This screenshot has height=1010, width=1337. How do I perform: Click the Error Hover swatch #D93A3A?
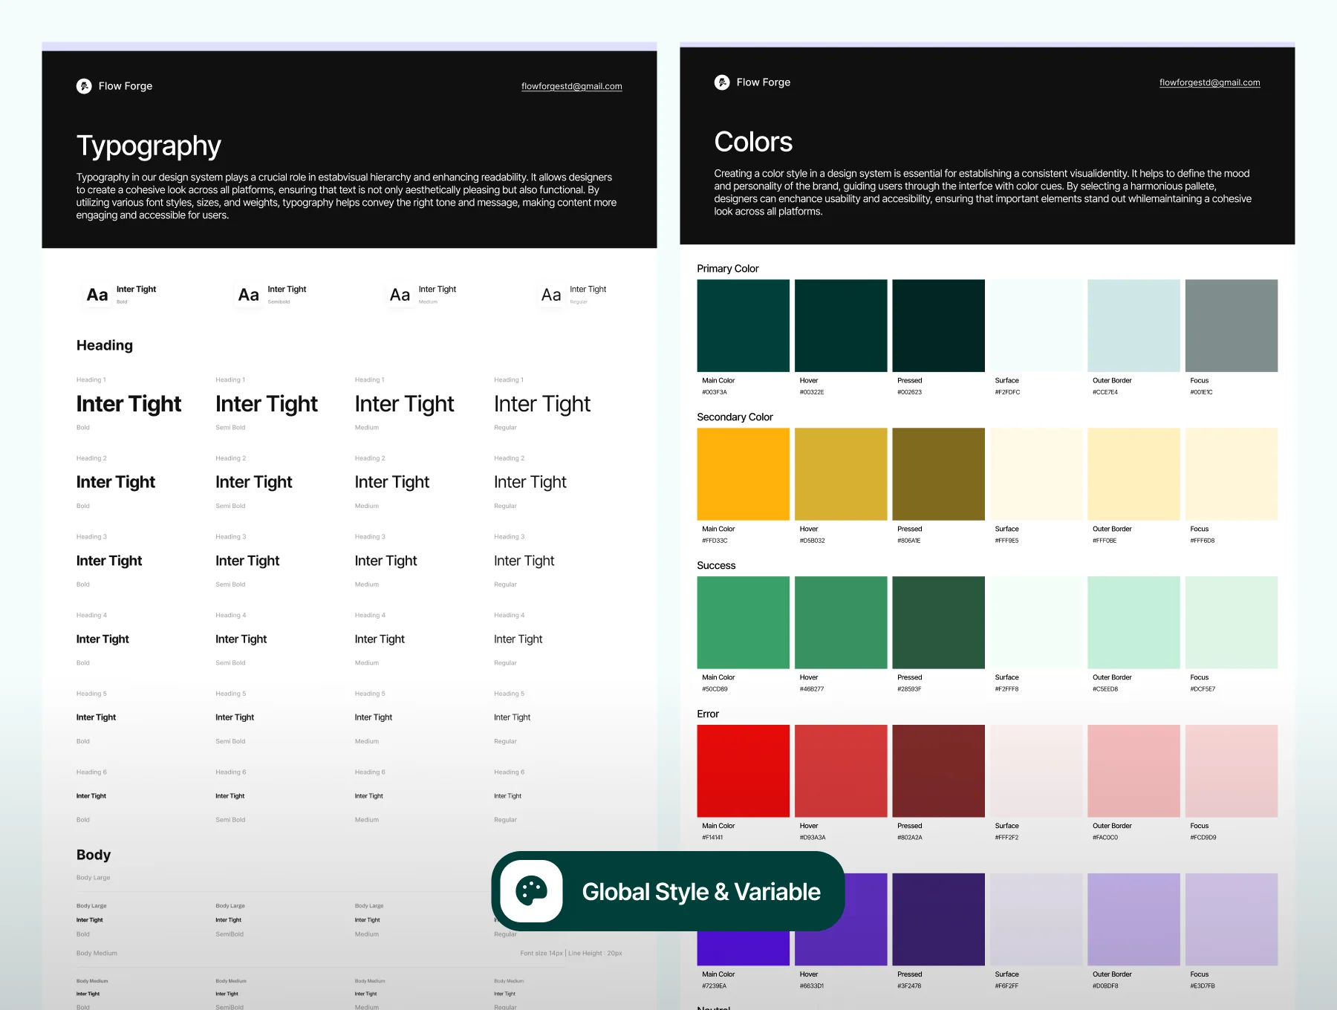[841, 772]
